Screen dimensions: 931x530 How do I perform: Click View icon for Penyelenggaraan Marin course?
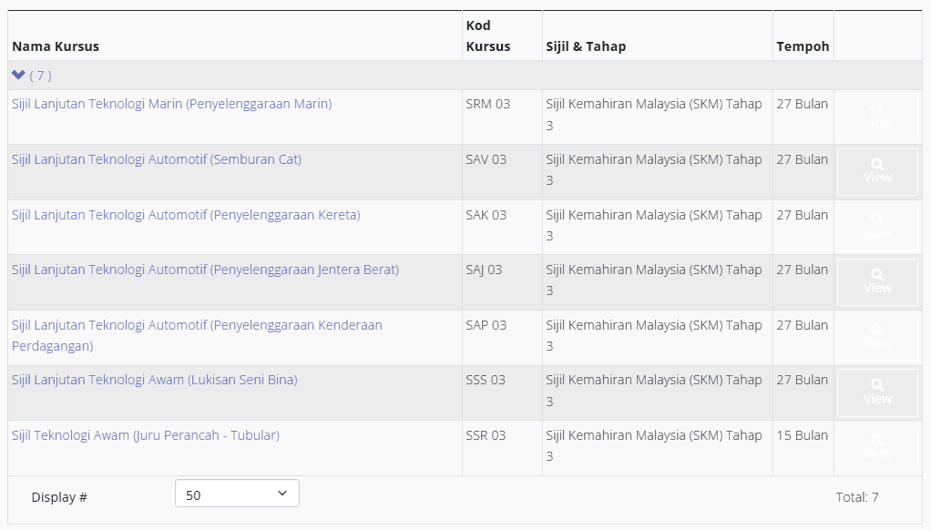(877, 117)
